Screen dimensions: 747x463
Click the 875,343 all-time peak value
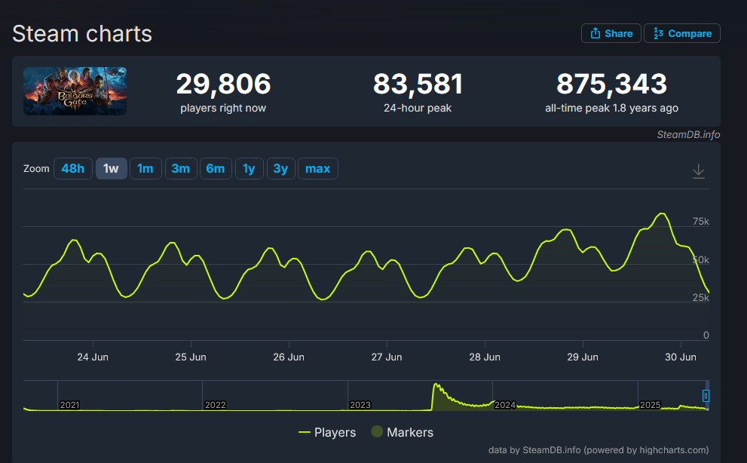tap(612, 84)
